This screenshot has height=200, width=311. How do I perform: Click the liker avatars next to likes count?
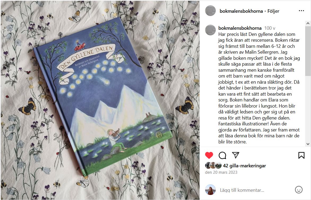tap(213, 165)
